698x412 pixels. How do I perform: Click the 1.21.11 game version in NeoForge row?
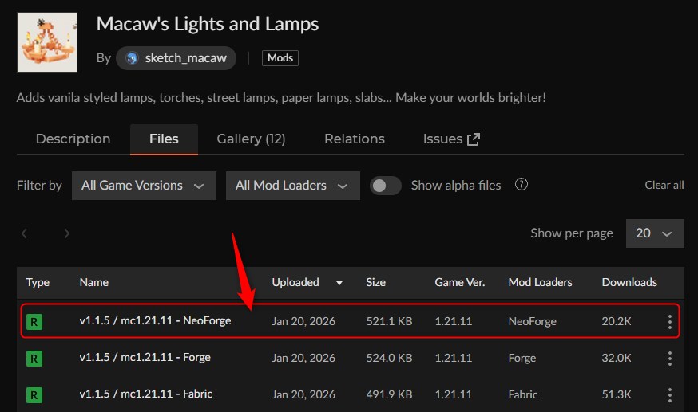[x=453, y=321]
